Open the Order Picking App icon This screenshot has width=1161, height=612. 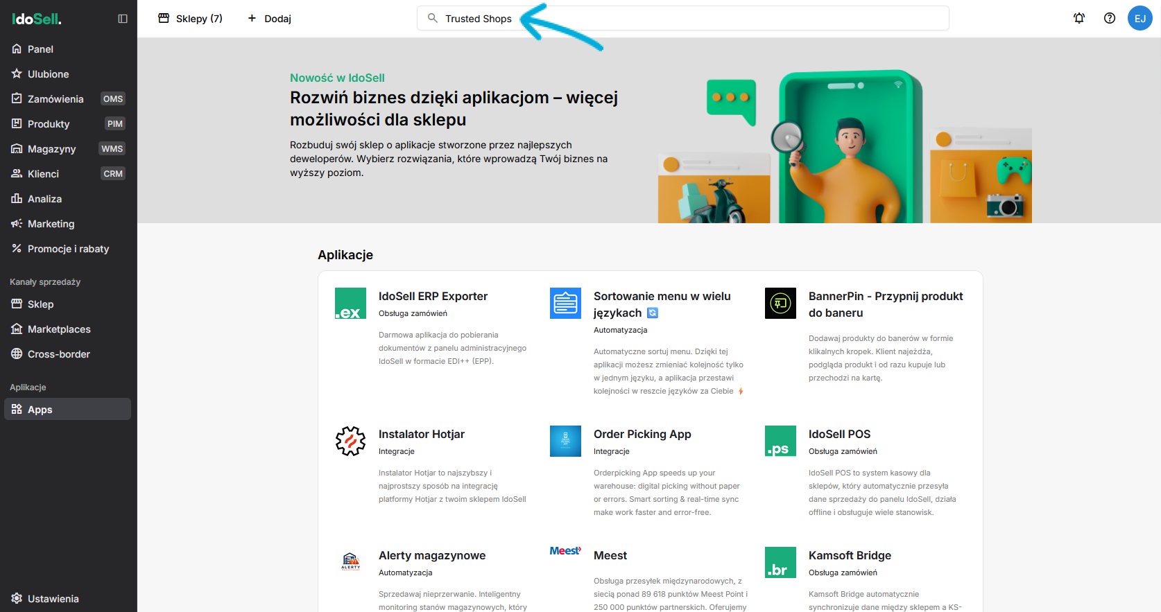click(565, 441)
